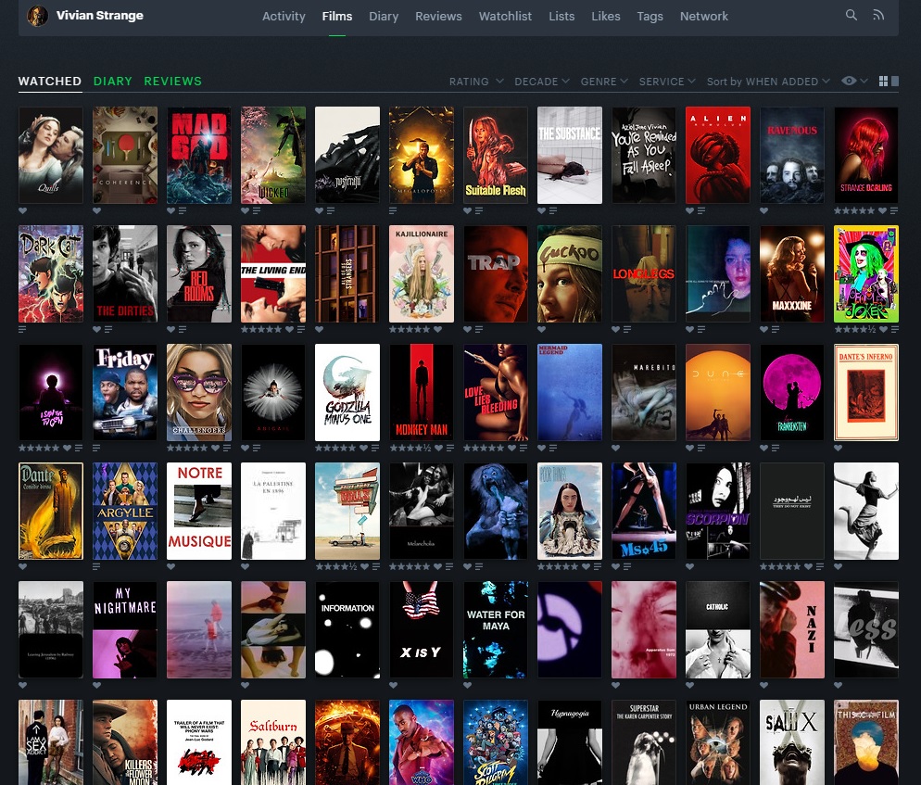
Task: Open the review icon under Argylle
Action: 96,566
